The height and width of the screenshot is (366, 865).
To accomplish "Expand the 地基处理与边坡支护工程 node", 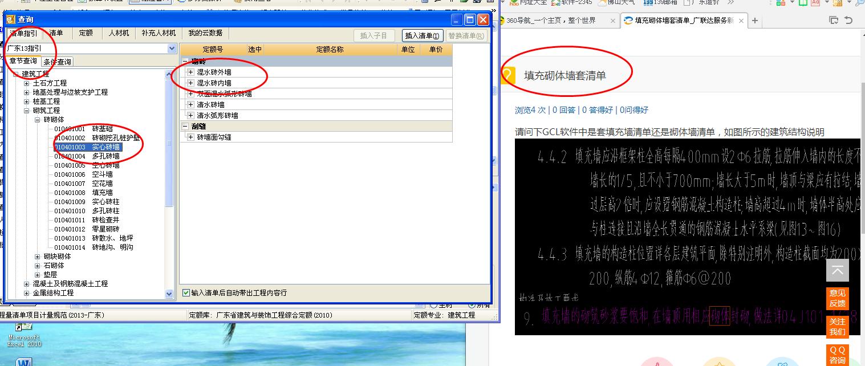I will [27, 92].
